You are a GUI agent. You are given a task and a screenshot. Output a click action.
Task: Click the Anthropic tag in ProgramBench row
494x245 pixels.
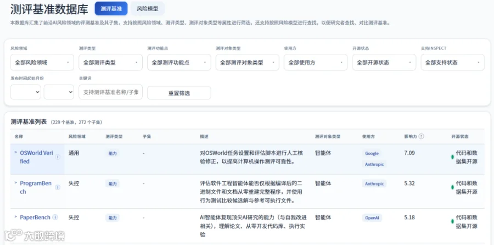pyautogui.click(x=374, y=184)
